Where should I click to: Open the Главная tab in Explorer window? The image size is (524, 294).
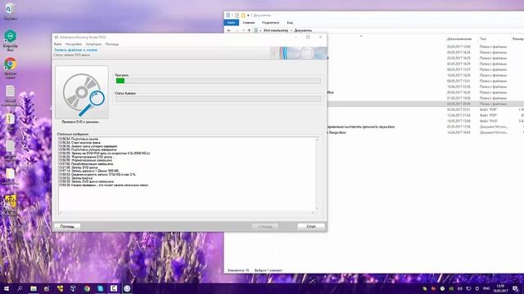click(x=249, y=23)
